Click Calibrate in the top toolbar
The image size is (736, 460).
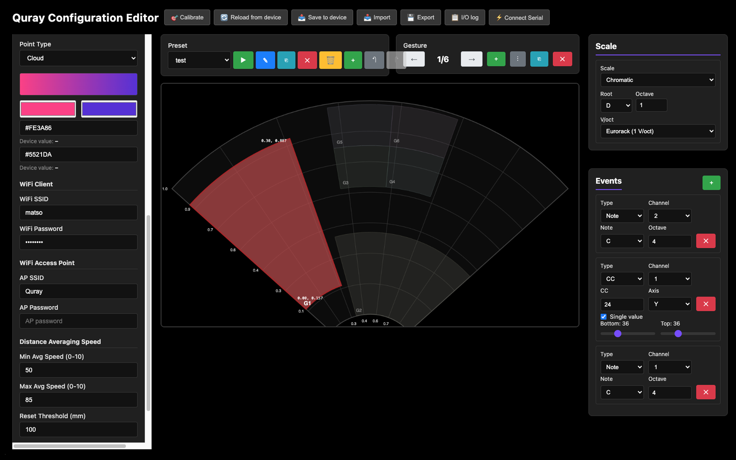(187, 17)
